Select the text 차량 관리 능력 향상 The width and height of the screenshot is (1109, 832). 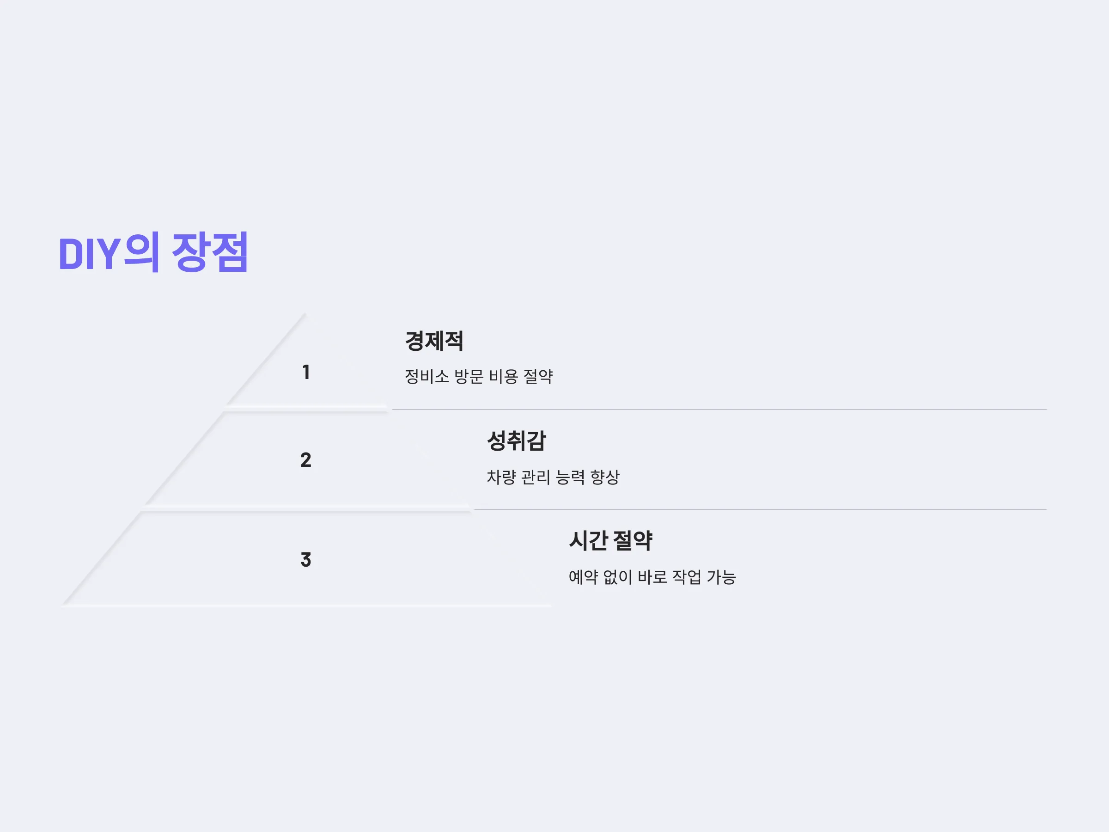[554, 477]
